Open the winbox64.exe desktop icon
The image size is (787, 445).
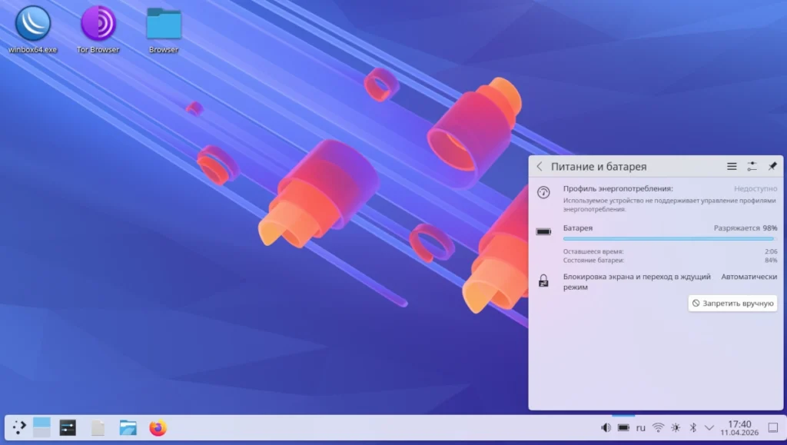pyautogui.click(x=32, y=29)
